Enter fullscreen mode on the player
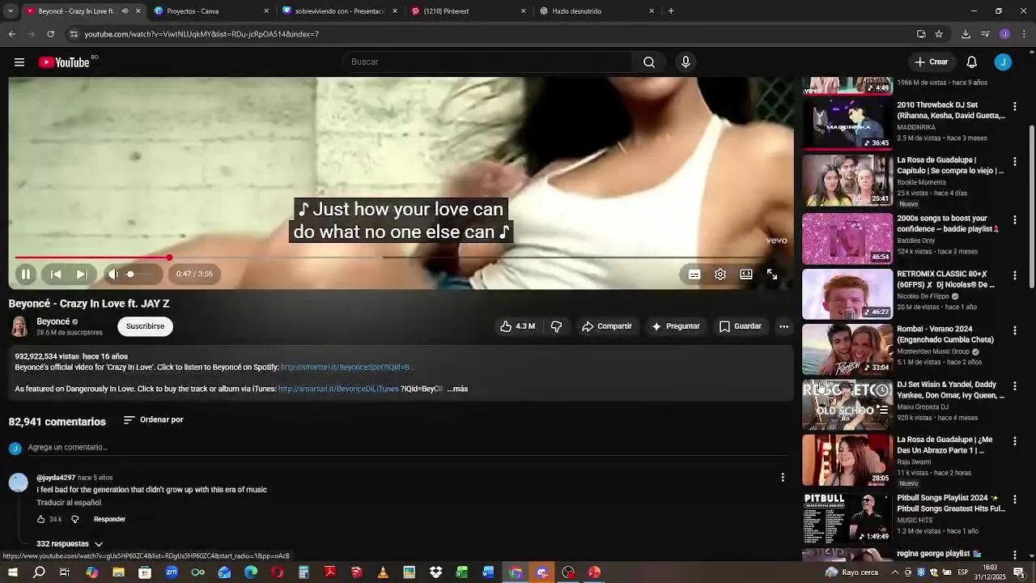This screenshot has height=583, width=1036. click(x=772, y=274)
